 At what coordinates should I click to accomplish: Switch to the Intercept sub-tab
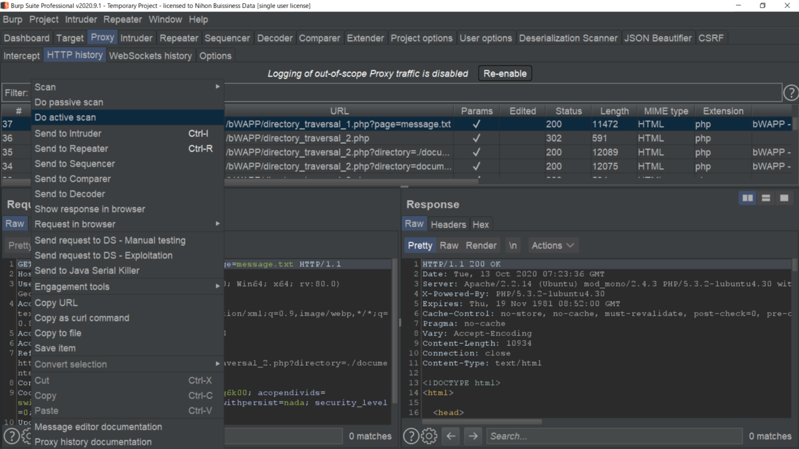(22, 56)
